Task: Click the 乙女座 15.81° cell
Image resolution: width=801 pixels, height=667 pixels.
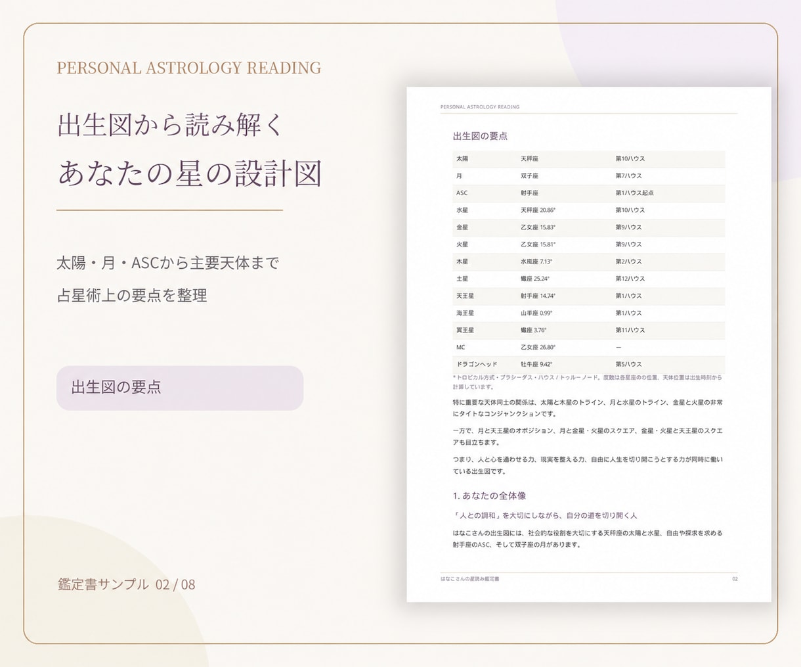Action: [x=538, y=244]
